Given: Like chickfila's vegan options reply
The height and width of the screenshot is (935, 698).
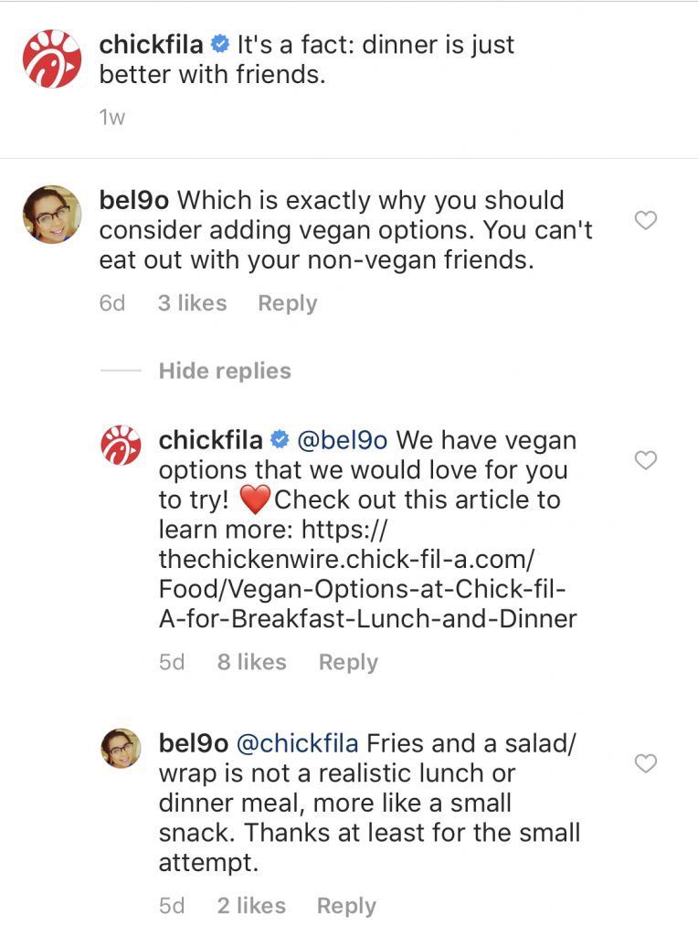Looking at the screenshot, I should coord(646,461).
